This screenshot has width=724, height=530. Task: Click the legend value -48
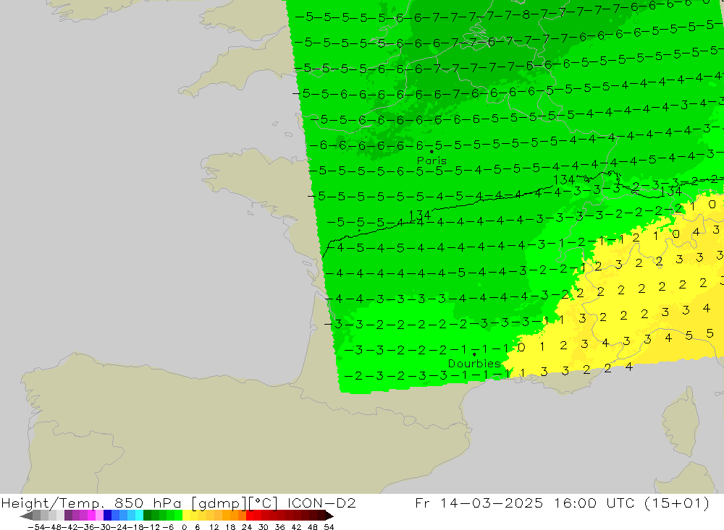click(53, 527)
